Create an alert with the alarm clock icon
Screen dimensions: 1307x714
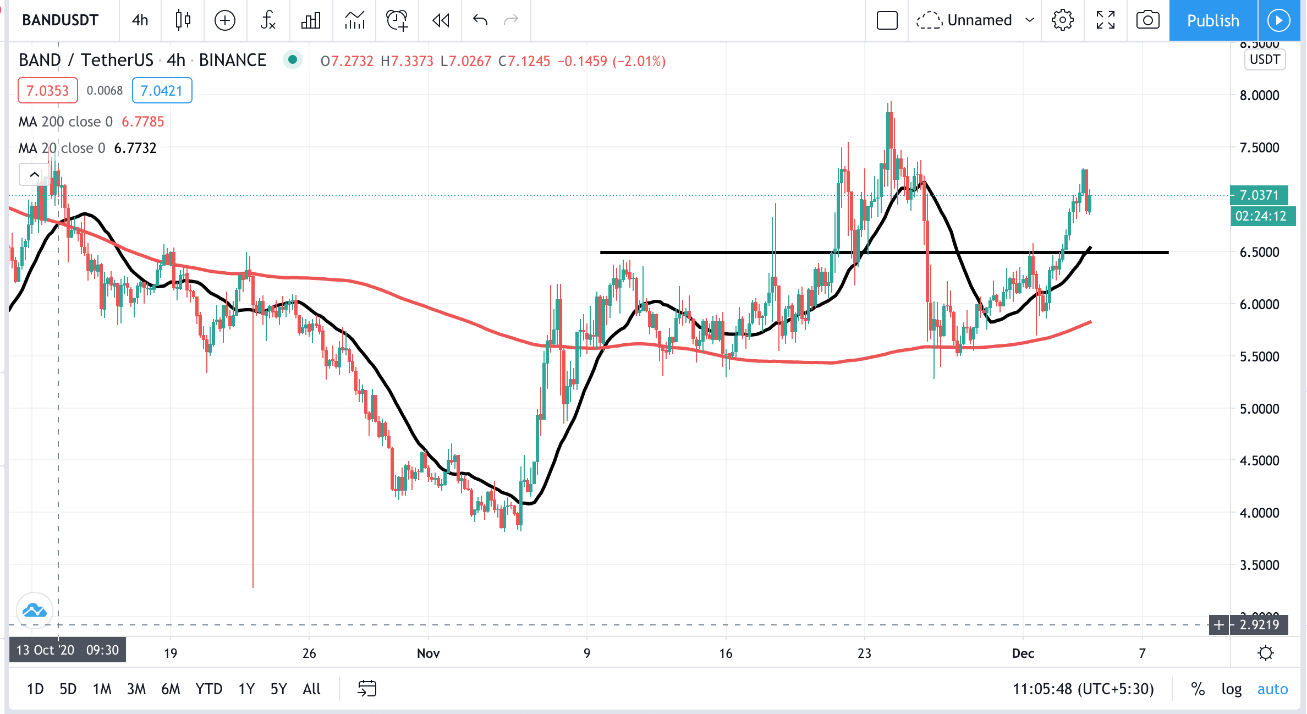click(x=397, y=20)
